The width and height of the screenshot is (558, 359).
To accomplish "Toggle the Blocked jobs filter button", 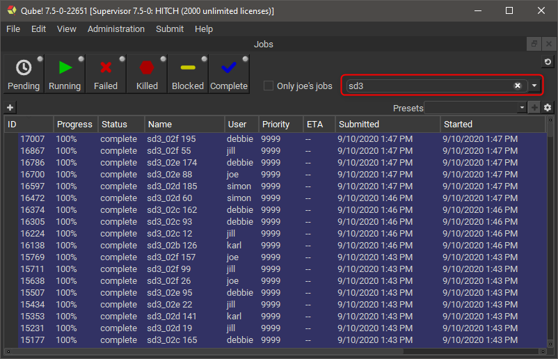I will pyautogui.click(x=188, y=74).
